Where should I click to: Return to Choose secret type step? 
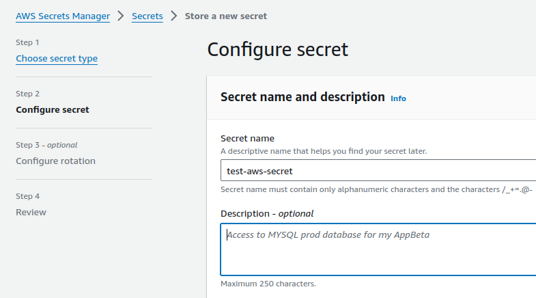57,59
